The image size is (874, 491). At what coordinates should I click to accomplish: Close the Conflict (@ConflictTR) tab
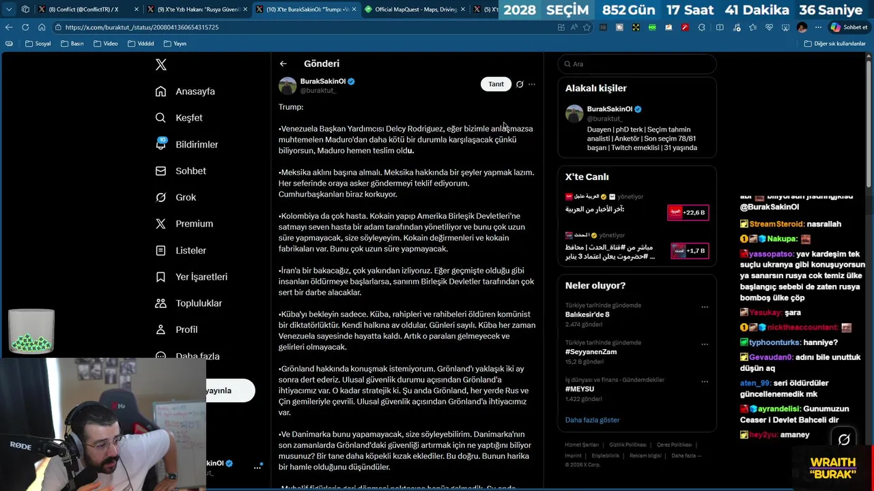(x=137, y=10)
